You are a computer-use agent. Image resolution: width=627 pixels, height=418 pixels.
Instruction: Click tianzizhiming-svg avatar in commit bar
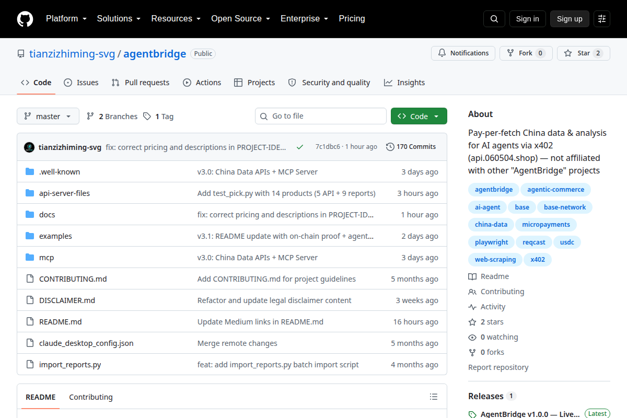29,147
